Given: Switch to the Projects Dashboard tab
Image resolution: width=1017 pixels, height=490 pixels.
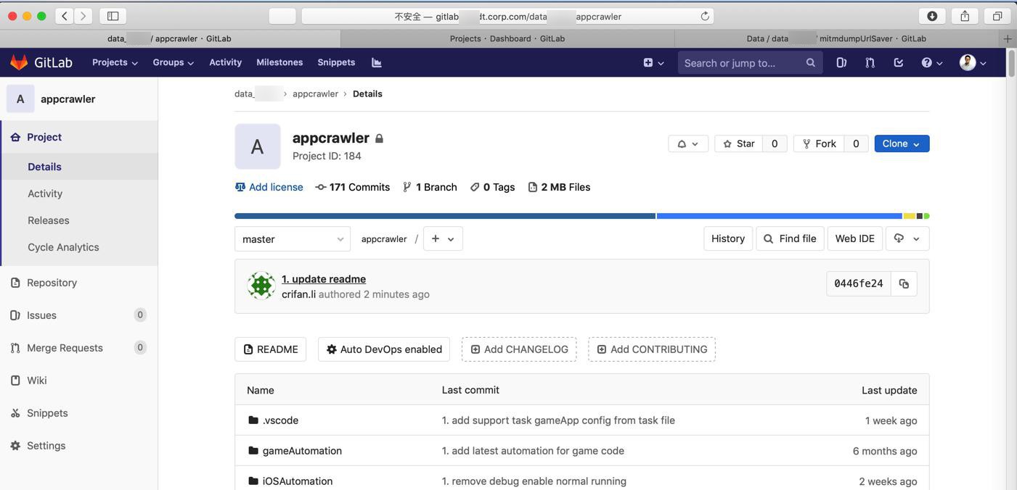Looking at the screenshot, I should click(507, 38).
